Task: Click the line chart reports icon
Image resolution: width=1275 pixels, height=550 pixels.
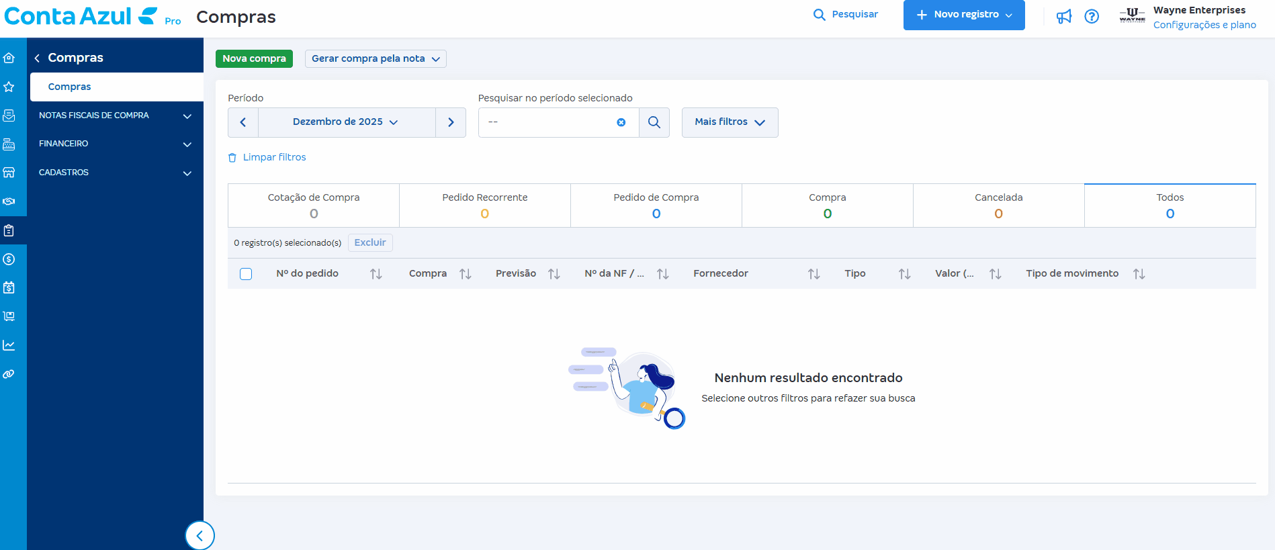Action: pos(9,345)
